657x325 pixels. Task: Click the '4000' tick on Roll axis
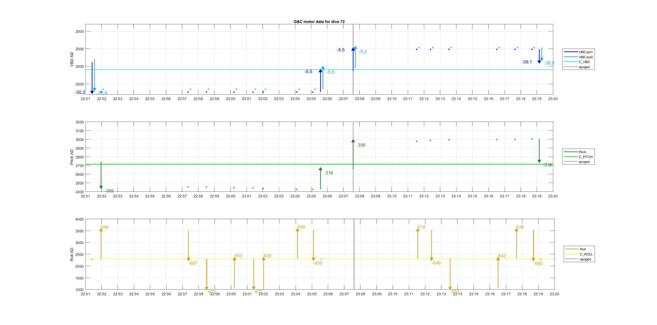(x=79, y=219)
